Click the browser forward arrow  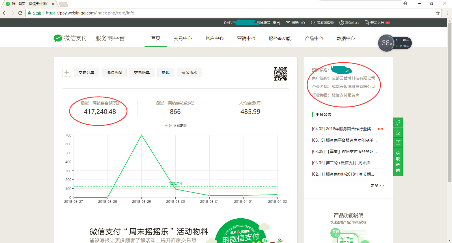[x=12, y=13]
